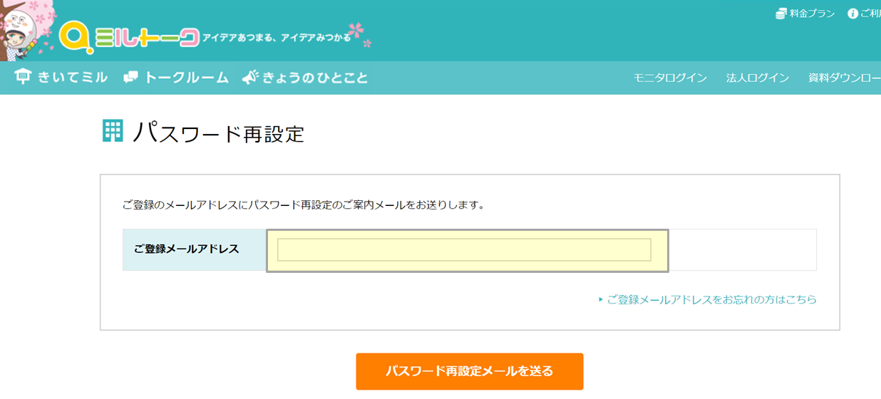Click the yellow Q ミルトーク logo icon
The width and height of the screenshot is (881, 399).
(x=75, y=37)
